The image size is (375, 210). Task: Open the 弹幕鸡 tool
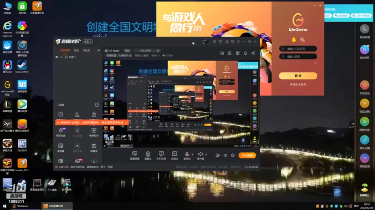coord(94,147)
